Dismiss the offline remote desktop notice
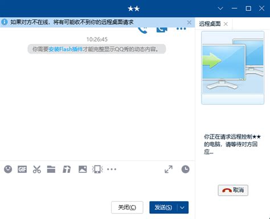 (x=189, y=22)
